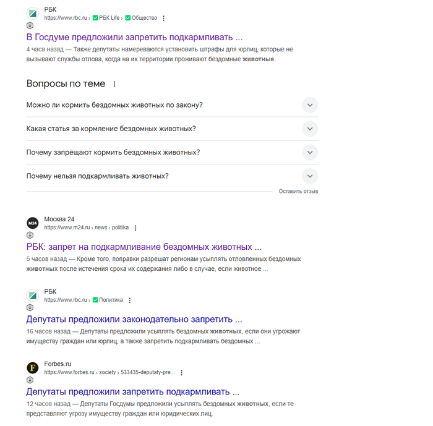
Task: Click the Москва 24 site logo icon
Action: tap(33, 223)
